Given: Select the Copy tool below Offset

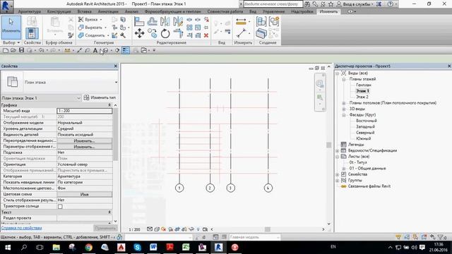Looking at the screenshot, I should 153,33.
